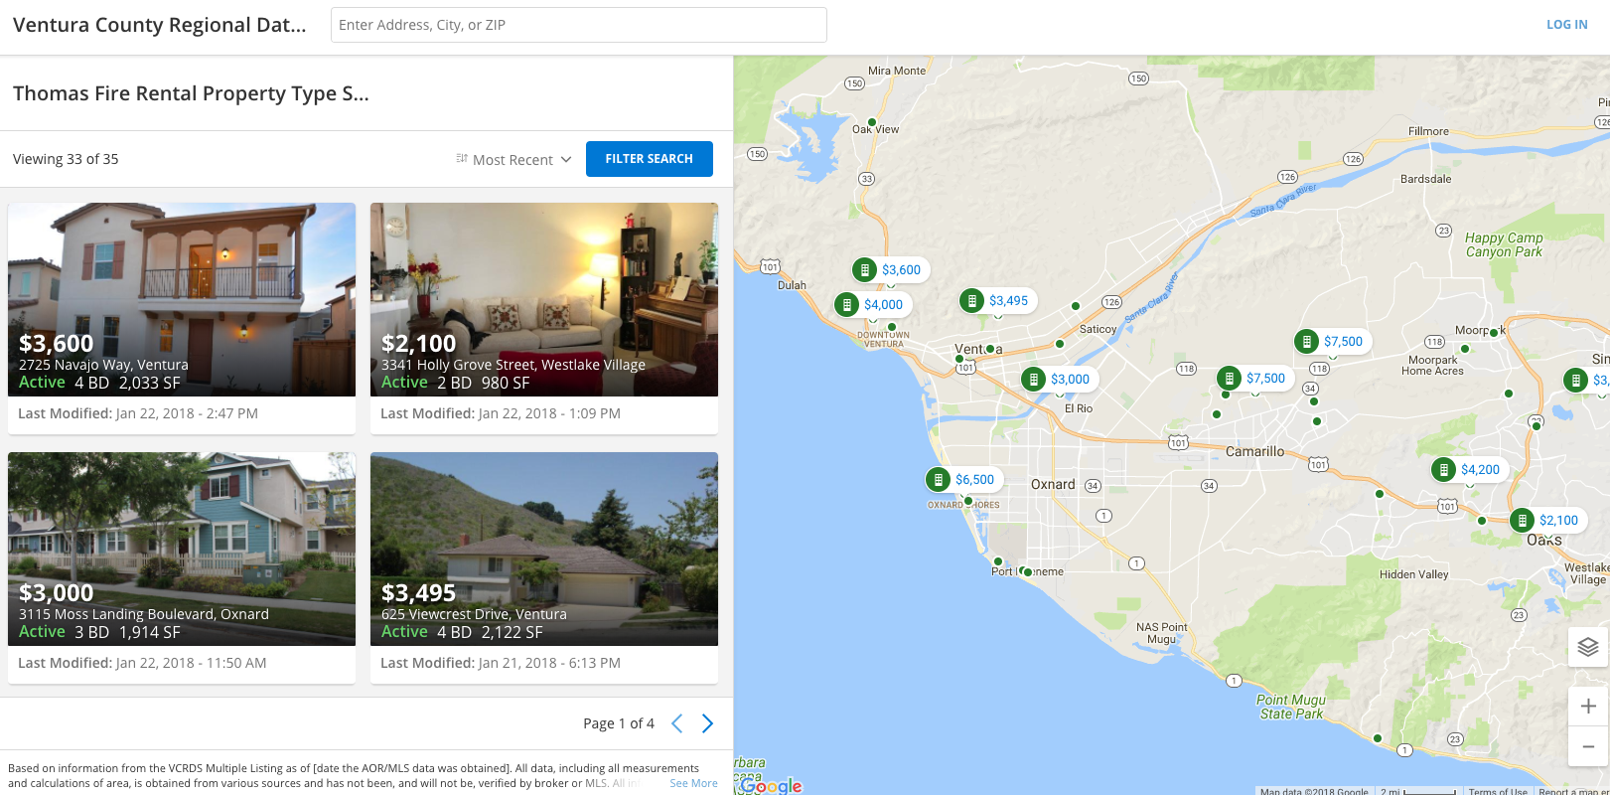Click 'Last Modified: Jan 22, 2018 - 11:50 AM'
1610x795 pixels.
pos(142,663)
